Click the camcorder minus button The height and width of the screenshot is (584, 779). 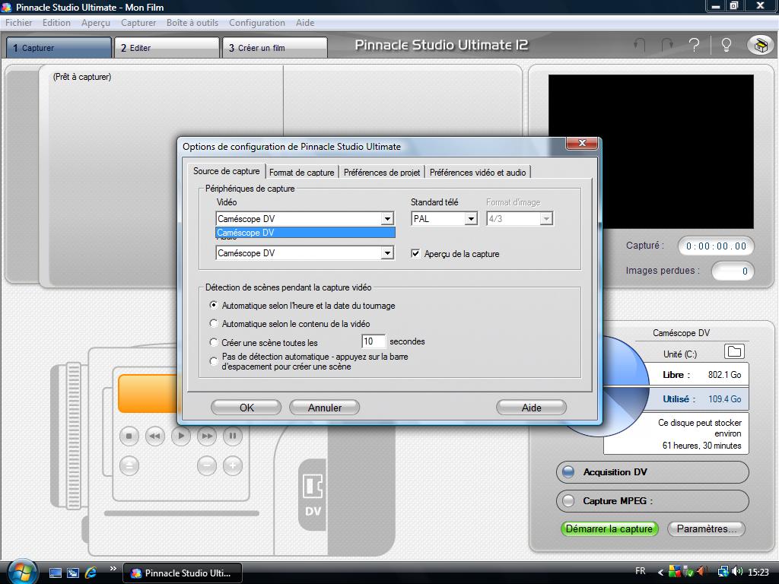tap(207, 465)
